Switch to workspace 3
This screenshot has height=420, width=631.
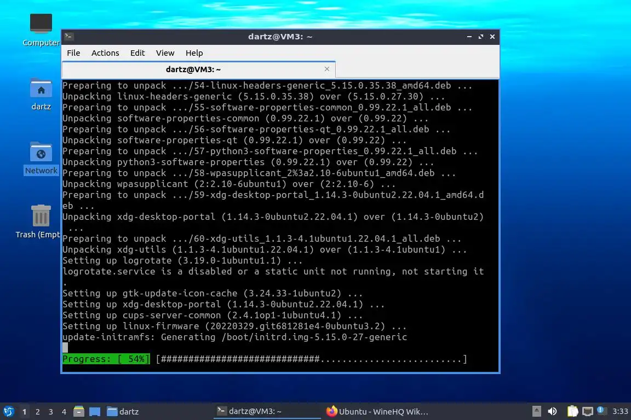click(x=51, y=412)
